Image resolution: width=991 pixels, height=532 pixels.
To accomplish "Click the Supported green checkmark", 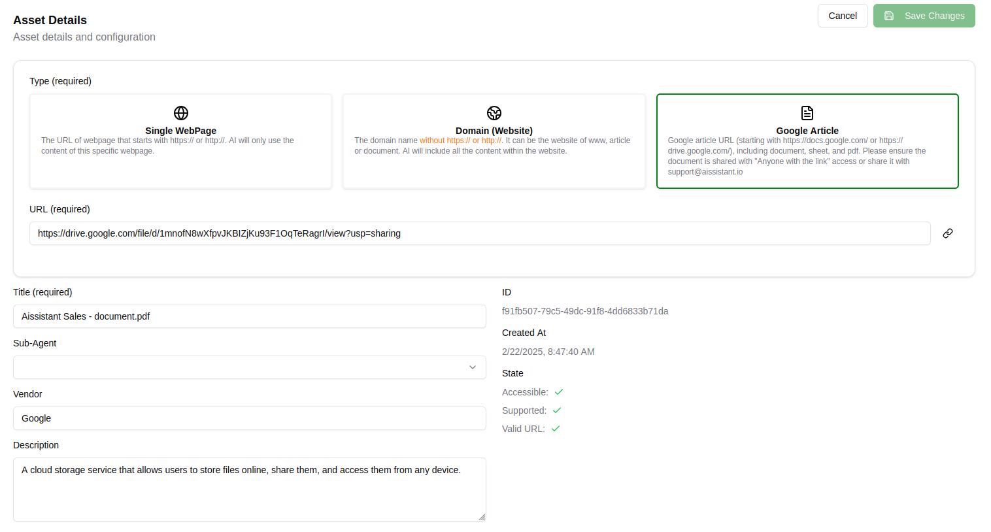I will coord(557,410).
